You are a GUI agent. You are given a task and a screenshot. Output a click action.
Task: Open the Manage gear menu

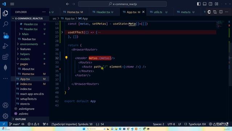pyautogui.click(x=5, y=116)
